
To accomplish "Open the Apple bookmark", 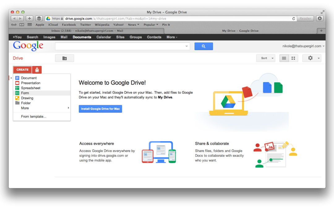I will [40, 25].
